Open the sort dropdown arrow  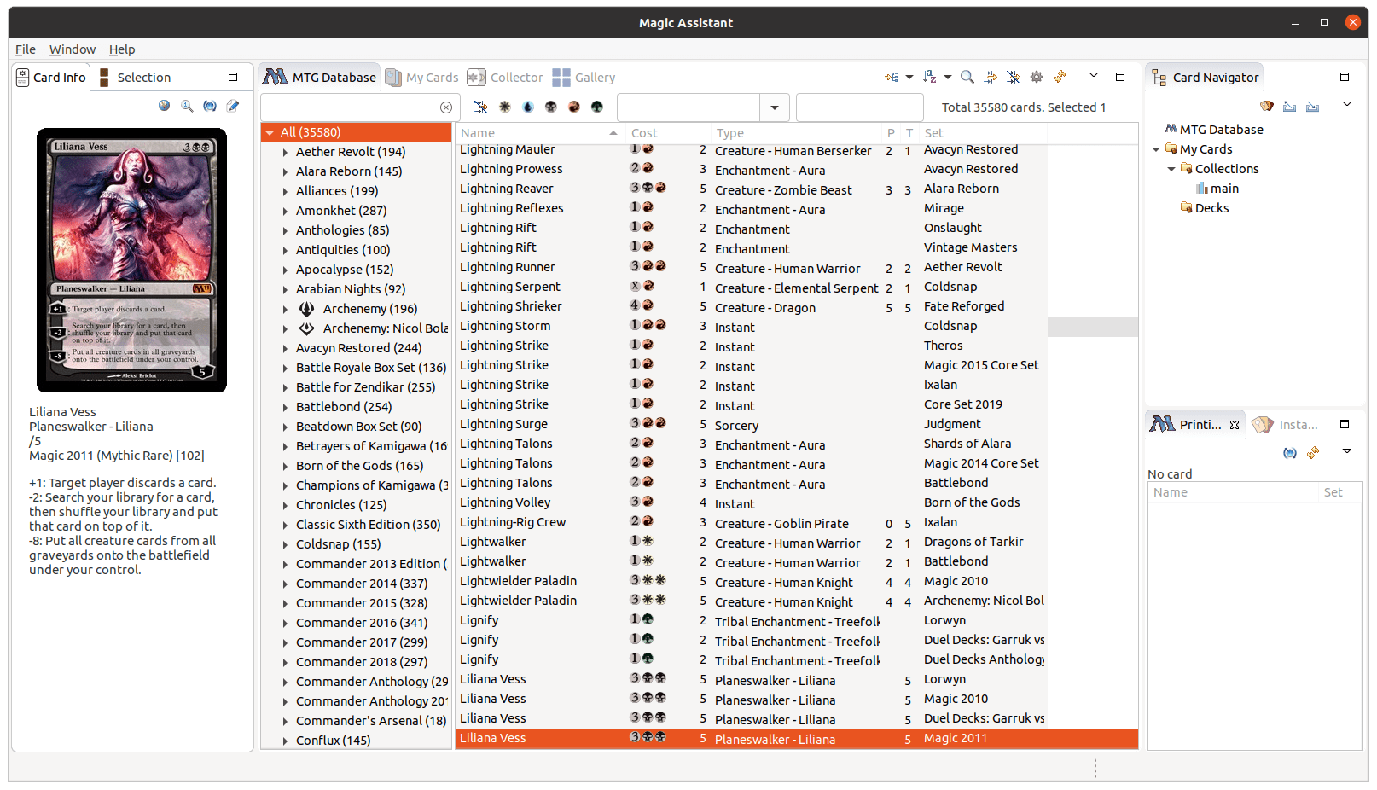point(948,77)
